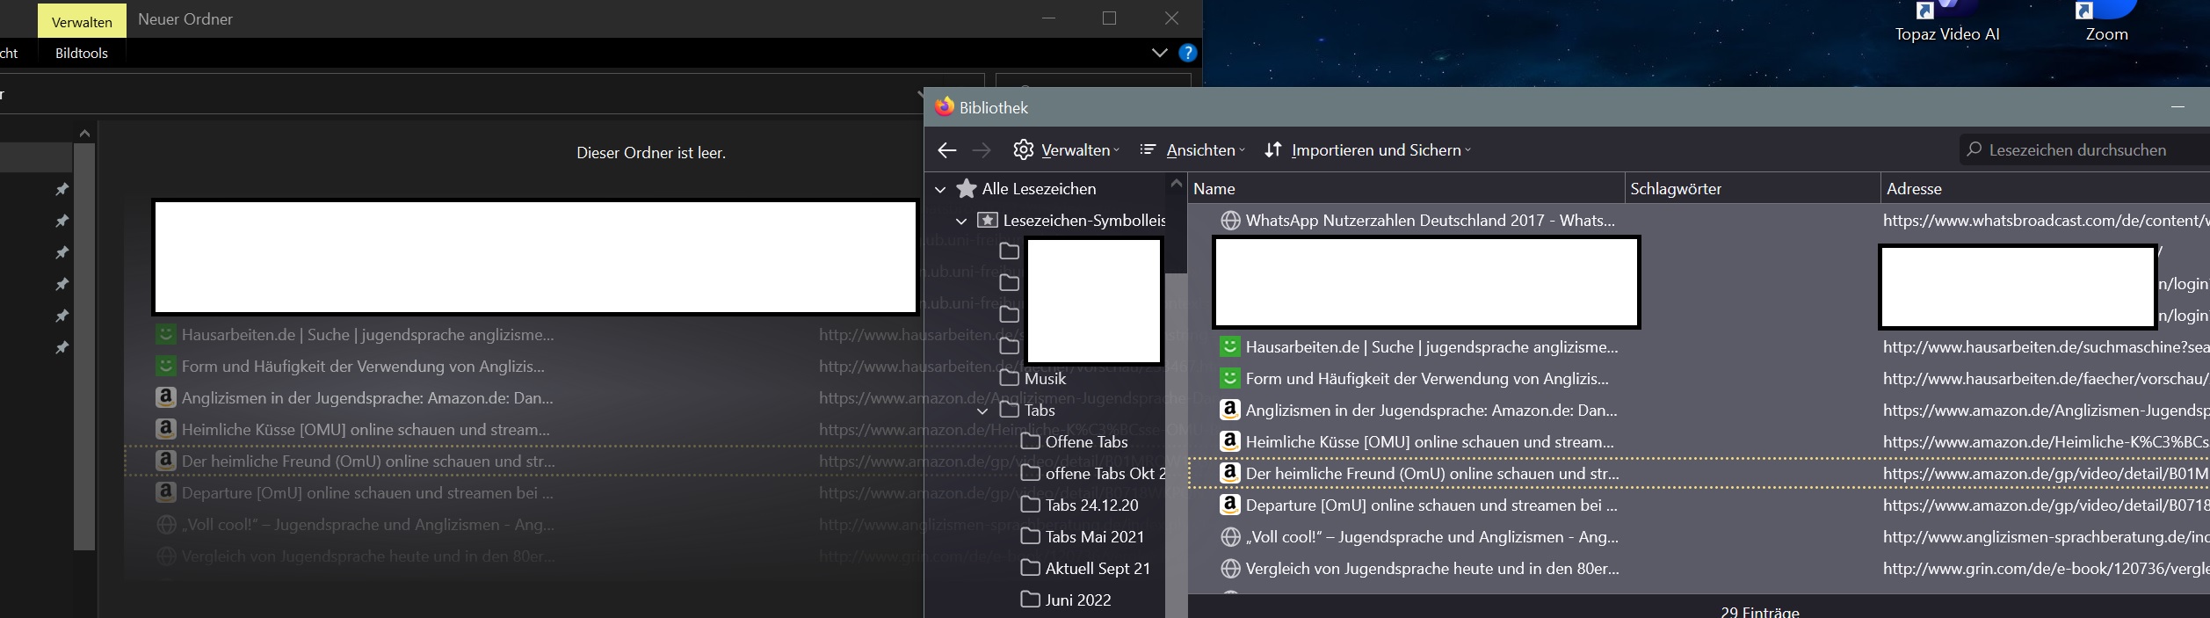Collapse the Tabs folder in the tree

coord(982,411)
